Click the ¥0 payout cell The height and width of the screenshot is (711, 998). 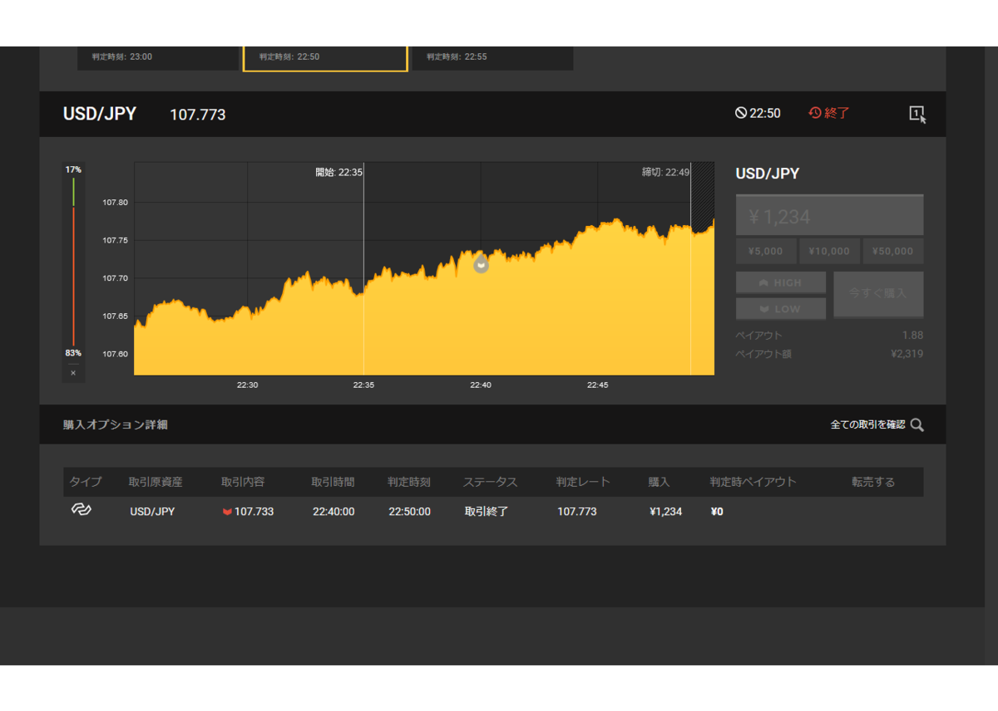pyautogui.click(x=717, y=512)
